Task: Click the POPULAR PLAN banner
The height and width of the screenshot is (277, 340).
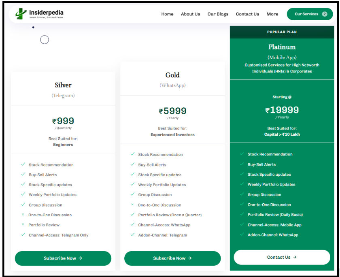Action: point(282,32)
